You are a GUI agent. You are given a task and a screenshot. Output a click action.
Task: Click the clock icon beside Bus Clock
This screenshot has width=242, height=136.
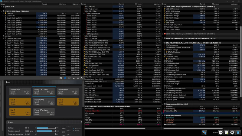coord(4,36)
